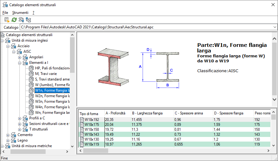
Task: Click the Tipo di forma column header
Action: (91, 114)
